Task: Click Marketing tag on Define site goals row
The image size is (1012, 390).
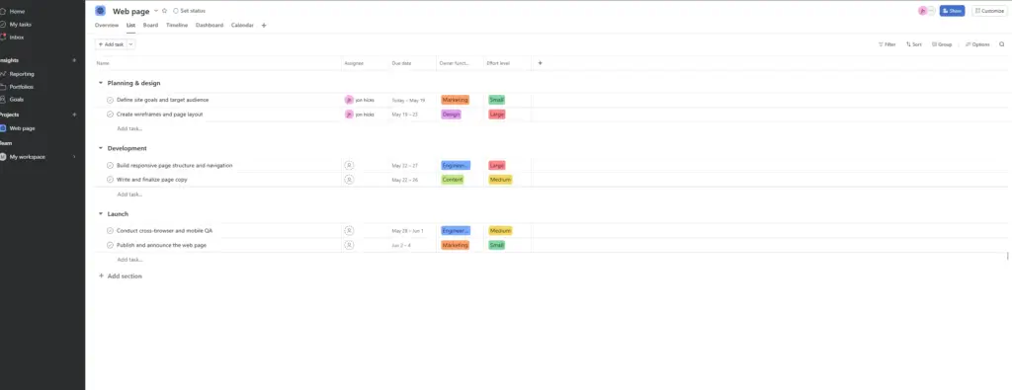Action: pyautogui.click(x=455, y=100)
